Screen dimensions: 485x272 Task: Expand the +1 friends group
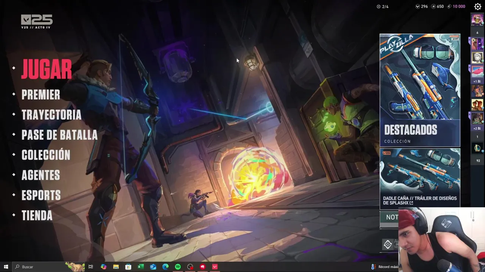[477, 81]
